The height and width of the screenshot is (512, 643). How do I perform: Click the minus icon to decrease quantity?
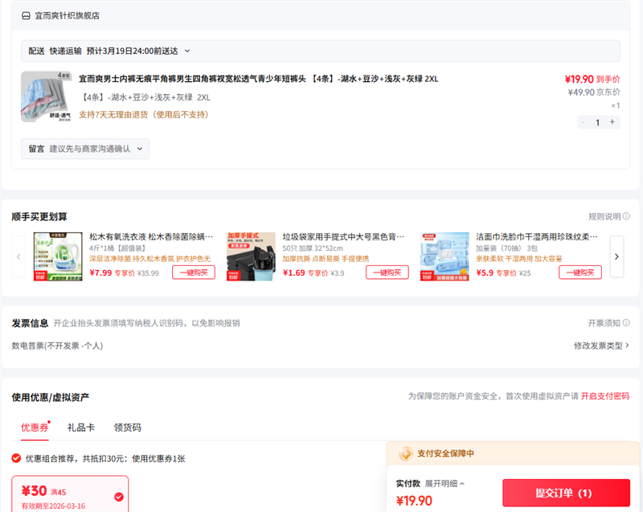click(583, 122)
